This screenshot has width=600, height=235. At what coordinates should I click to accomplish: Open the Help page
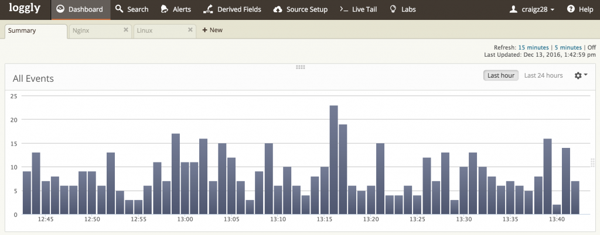click(580, 9)
